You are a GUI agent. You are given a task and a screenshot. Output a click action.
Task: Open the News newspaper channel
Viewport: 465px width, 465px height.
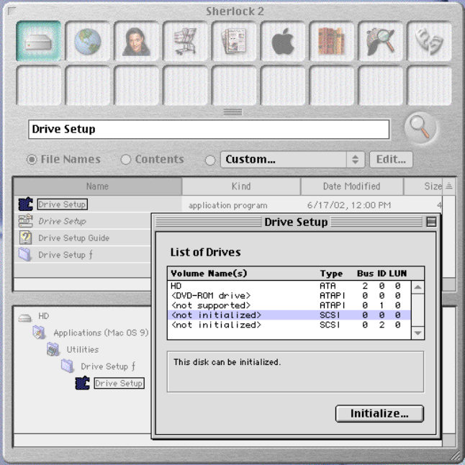pos(234,41)
